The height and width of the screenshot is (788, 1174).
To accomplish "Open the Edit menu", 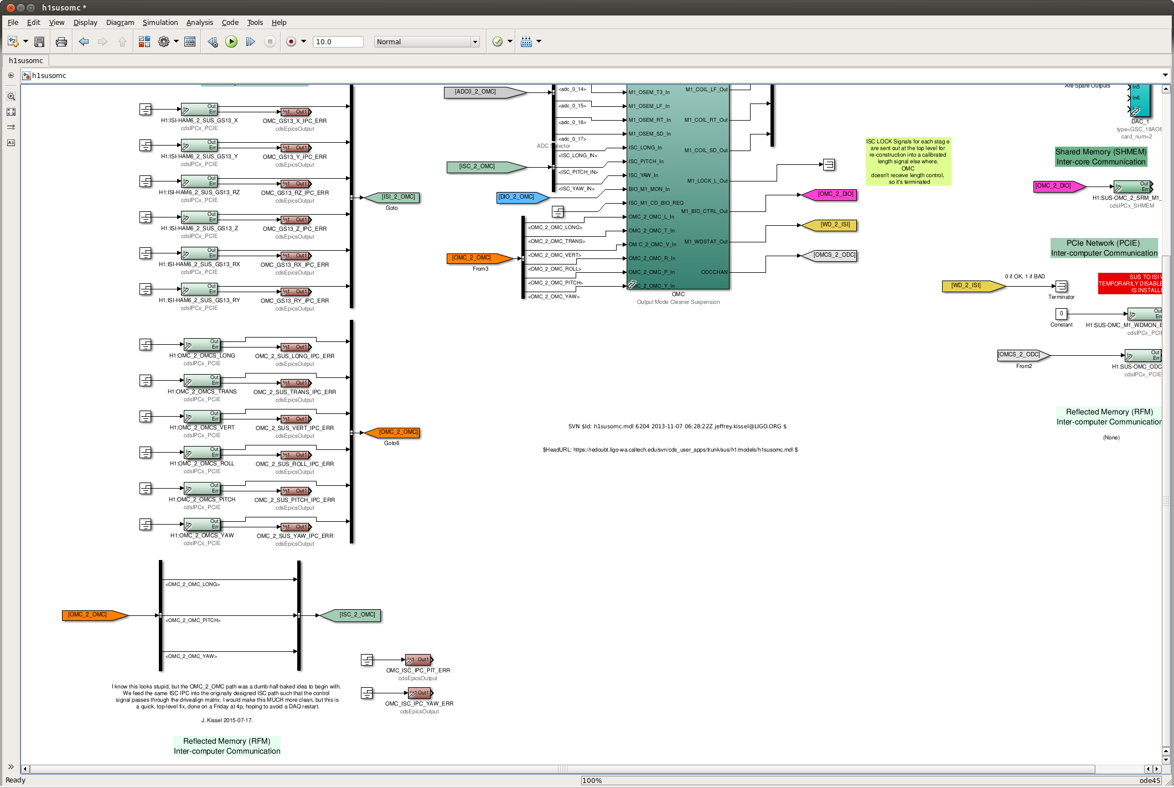I will tap(33, 23).
